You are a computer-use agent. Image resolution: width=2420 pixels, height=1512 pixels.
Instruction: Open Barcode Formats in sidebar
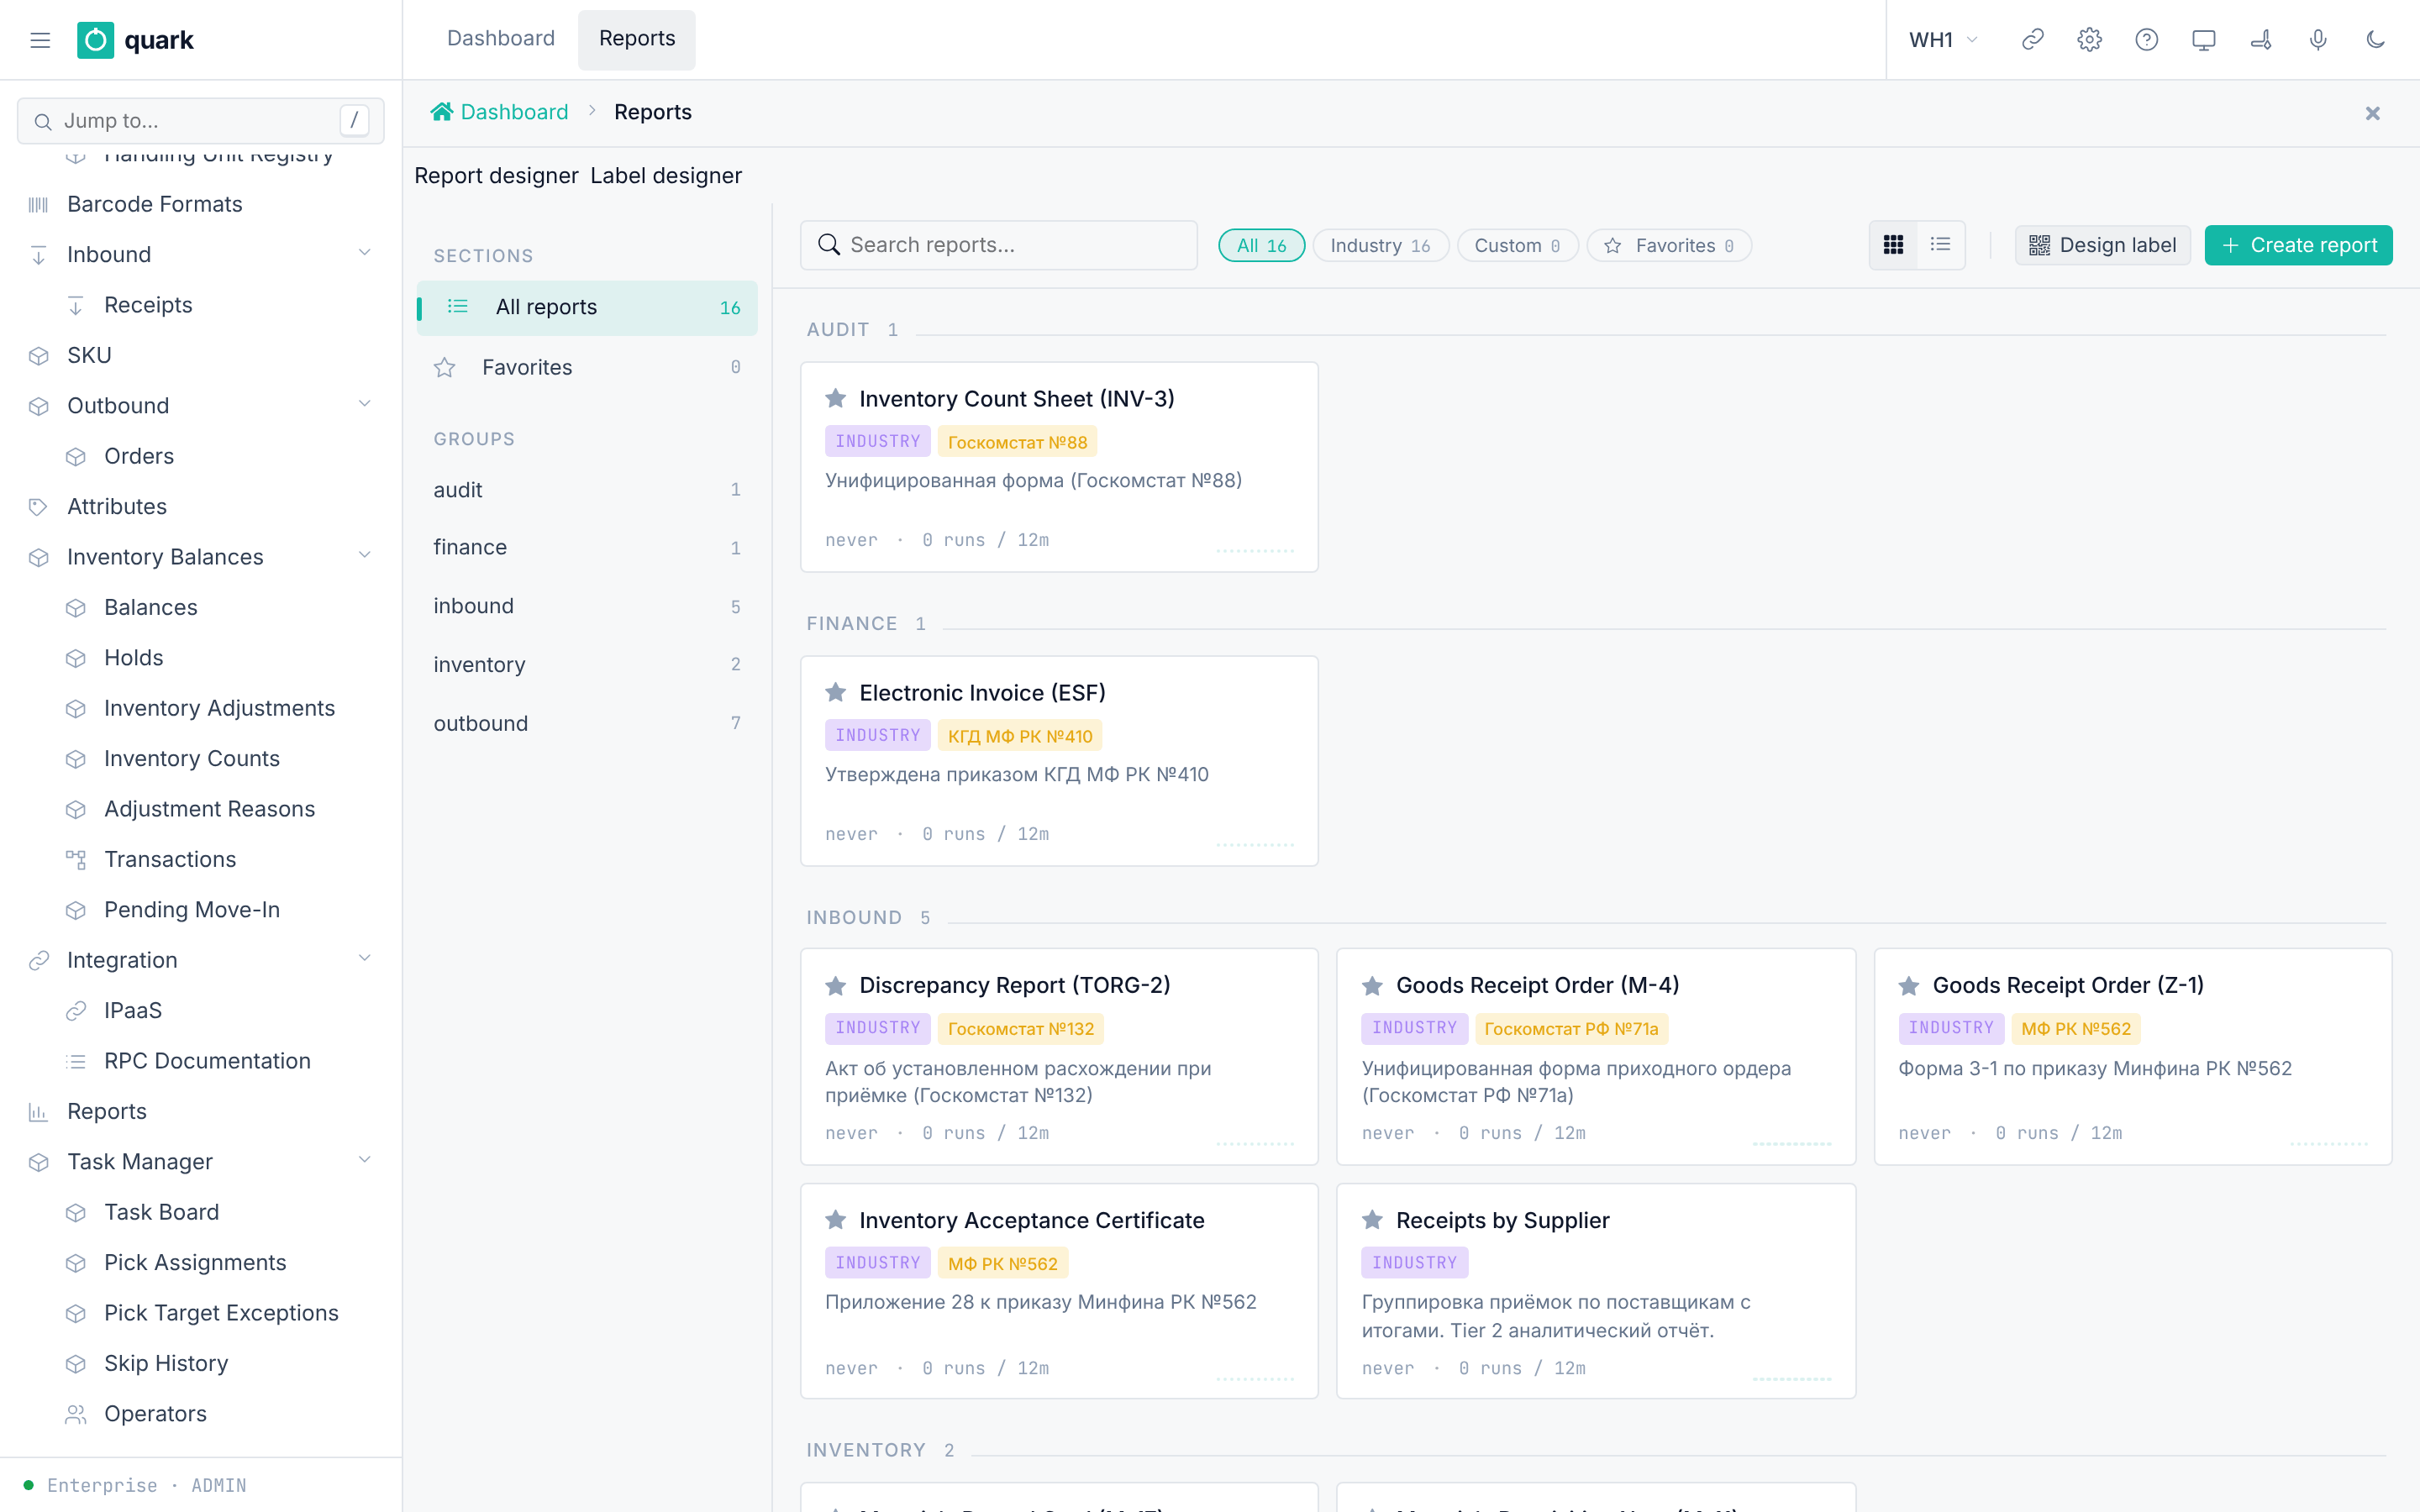pyautogui.click(x=154, y=204)
